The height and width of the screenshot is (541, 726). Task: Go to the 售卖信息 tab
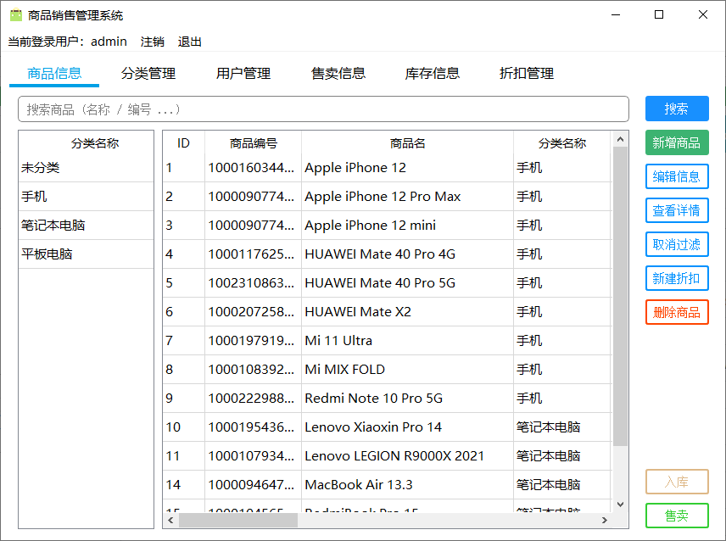coord(338,73)
